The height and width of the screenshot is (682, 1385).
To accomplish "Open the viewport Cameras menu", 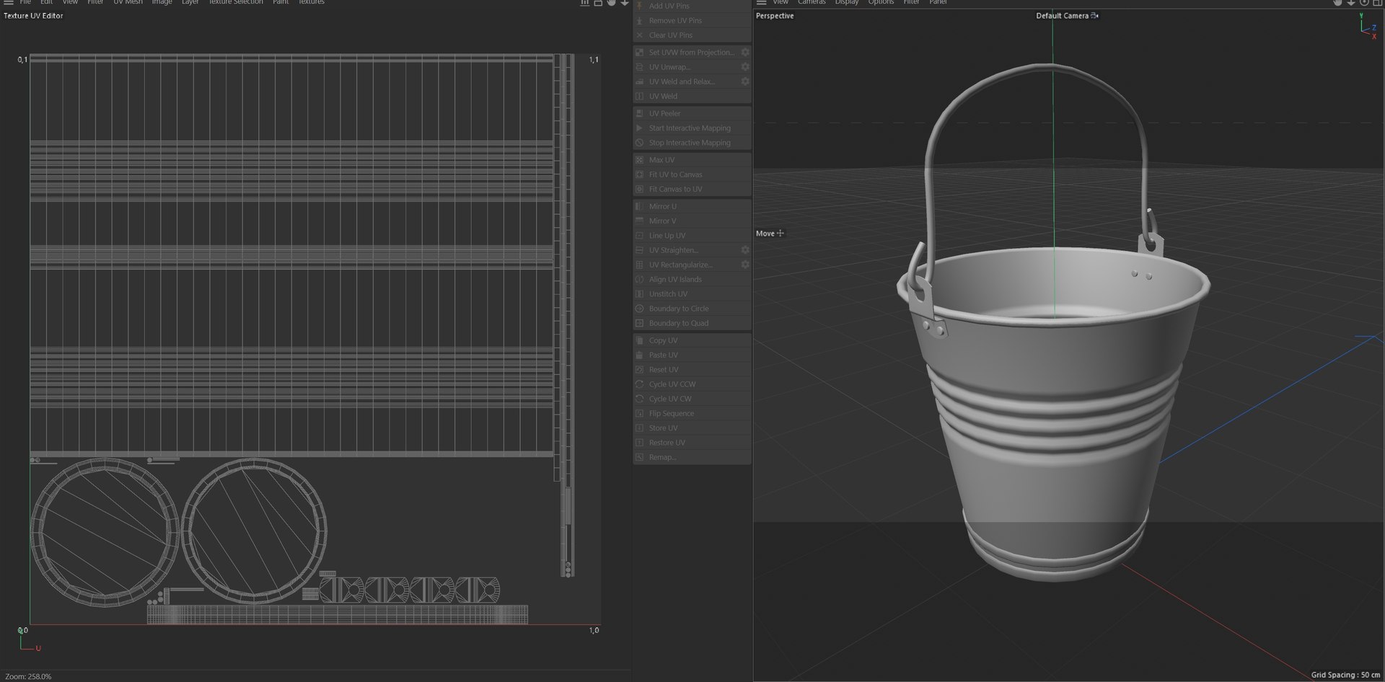I will coord(812,2).
